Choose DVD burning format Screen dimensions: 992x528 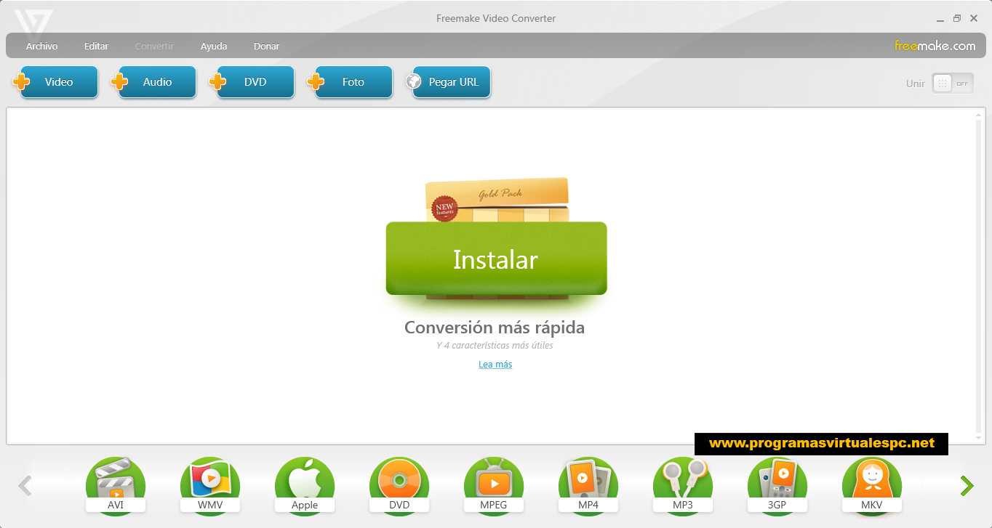point(399,485)
